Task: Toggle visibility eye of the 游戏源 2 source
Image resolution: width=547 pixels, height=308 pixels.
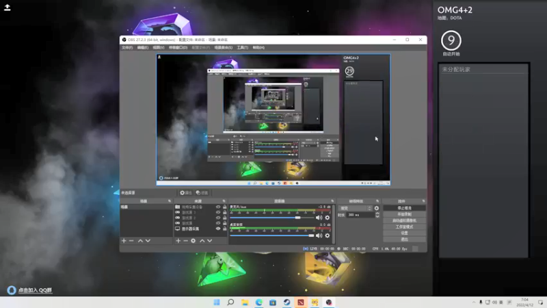Action: (x=218, y=218)
